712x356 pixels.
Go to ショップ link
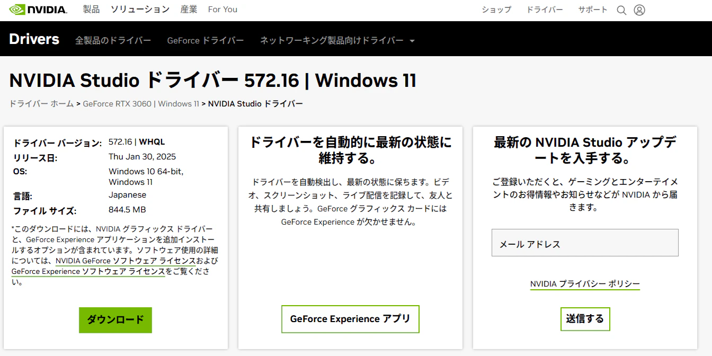(x=496, y=10)
